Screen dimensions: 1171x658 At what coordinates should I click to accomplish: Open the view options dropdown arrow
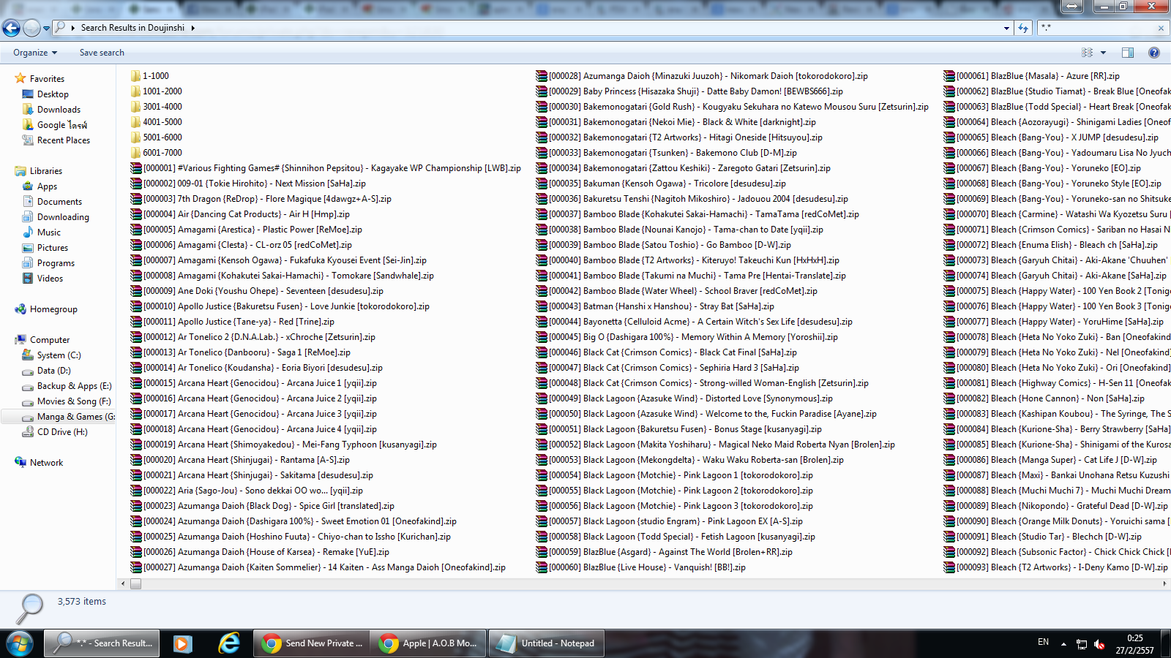(x=1103, y=53)
